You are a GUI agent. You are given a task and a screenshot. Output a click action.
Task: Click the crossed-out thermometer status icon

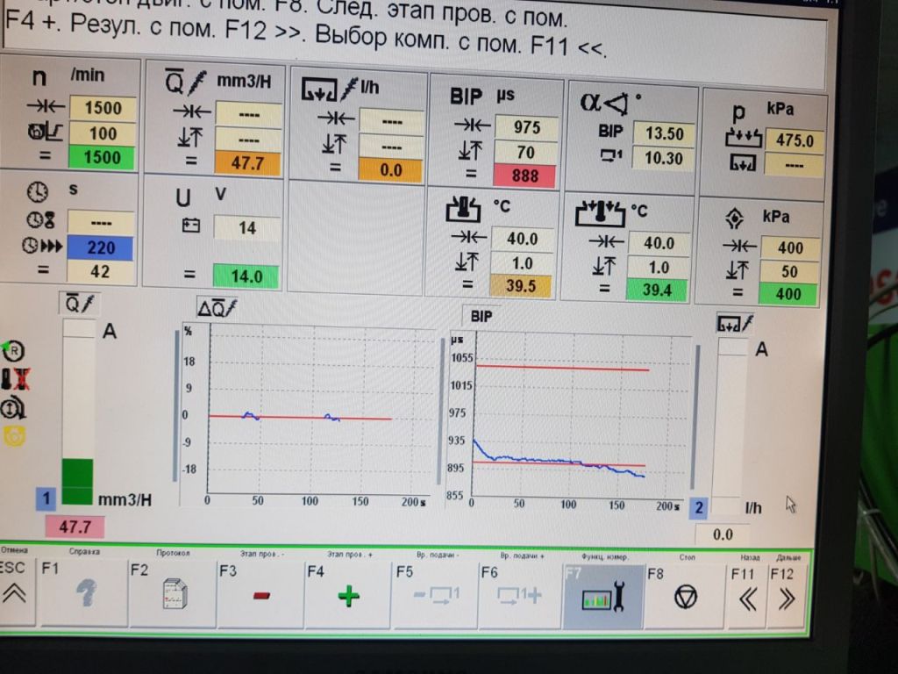tap(16, 379)
